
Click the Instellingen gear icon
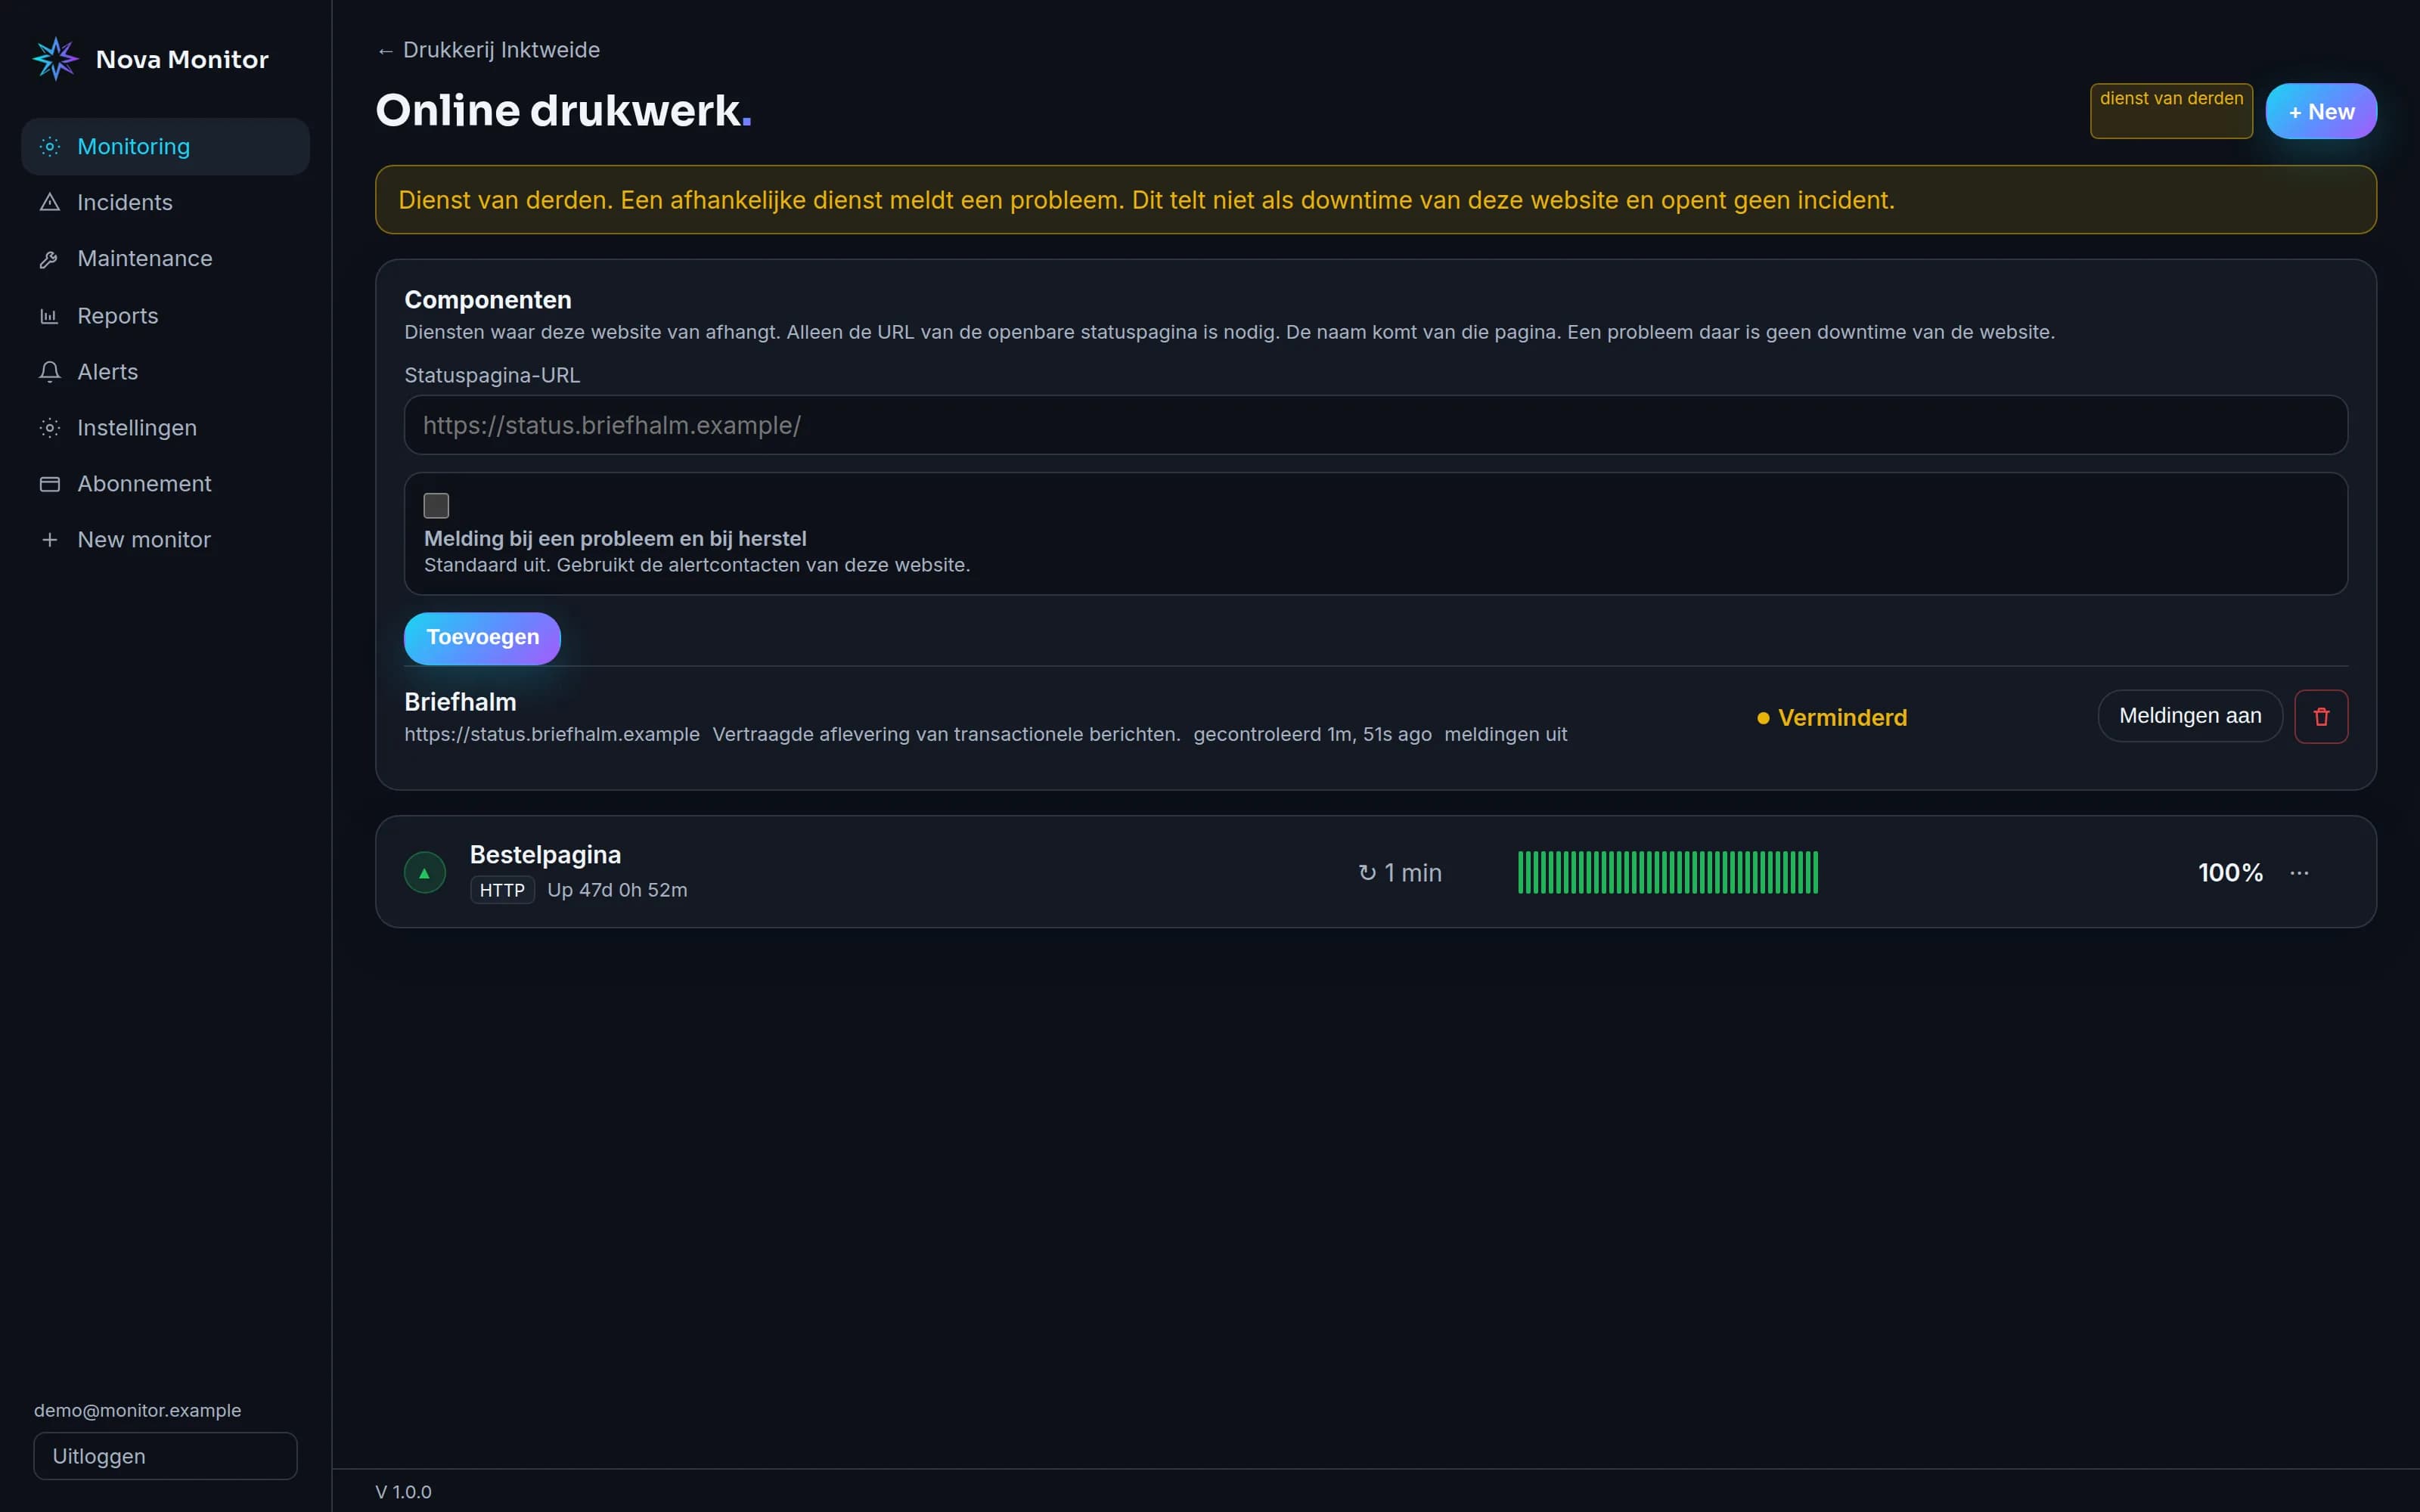50,428
